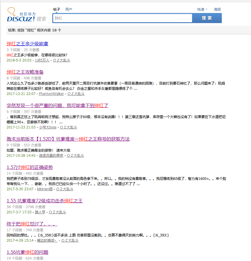Open result 1.56坑爹绯红的问题
Screen dimensions: 251x261
pos(27,252)
